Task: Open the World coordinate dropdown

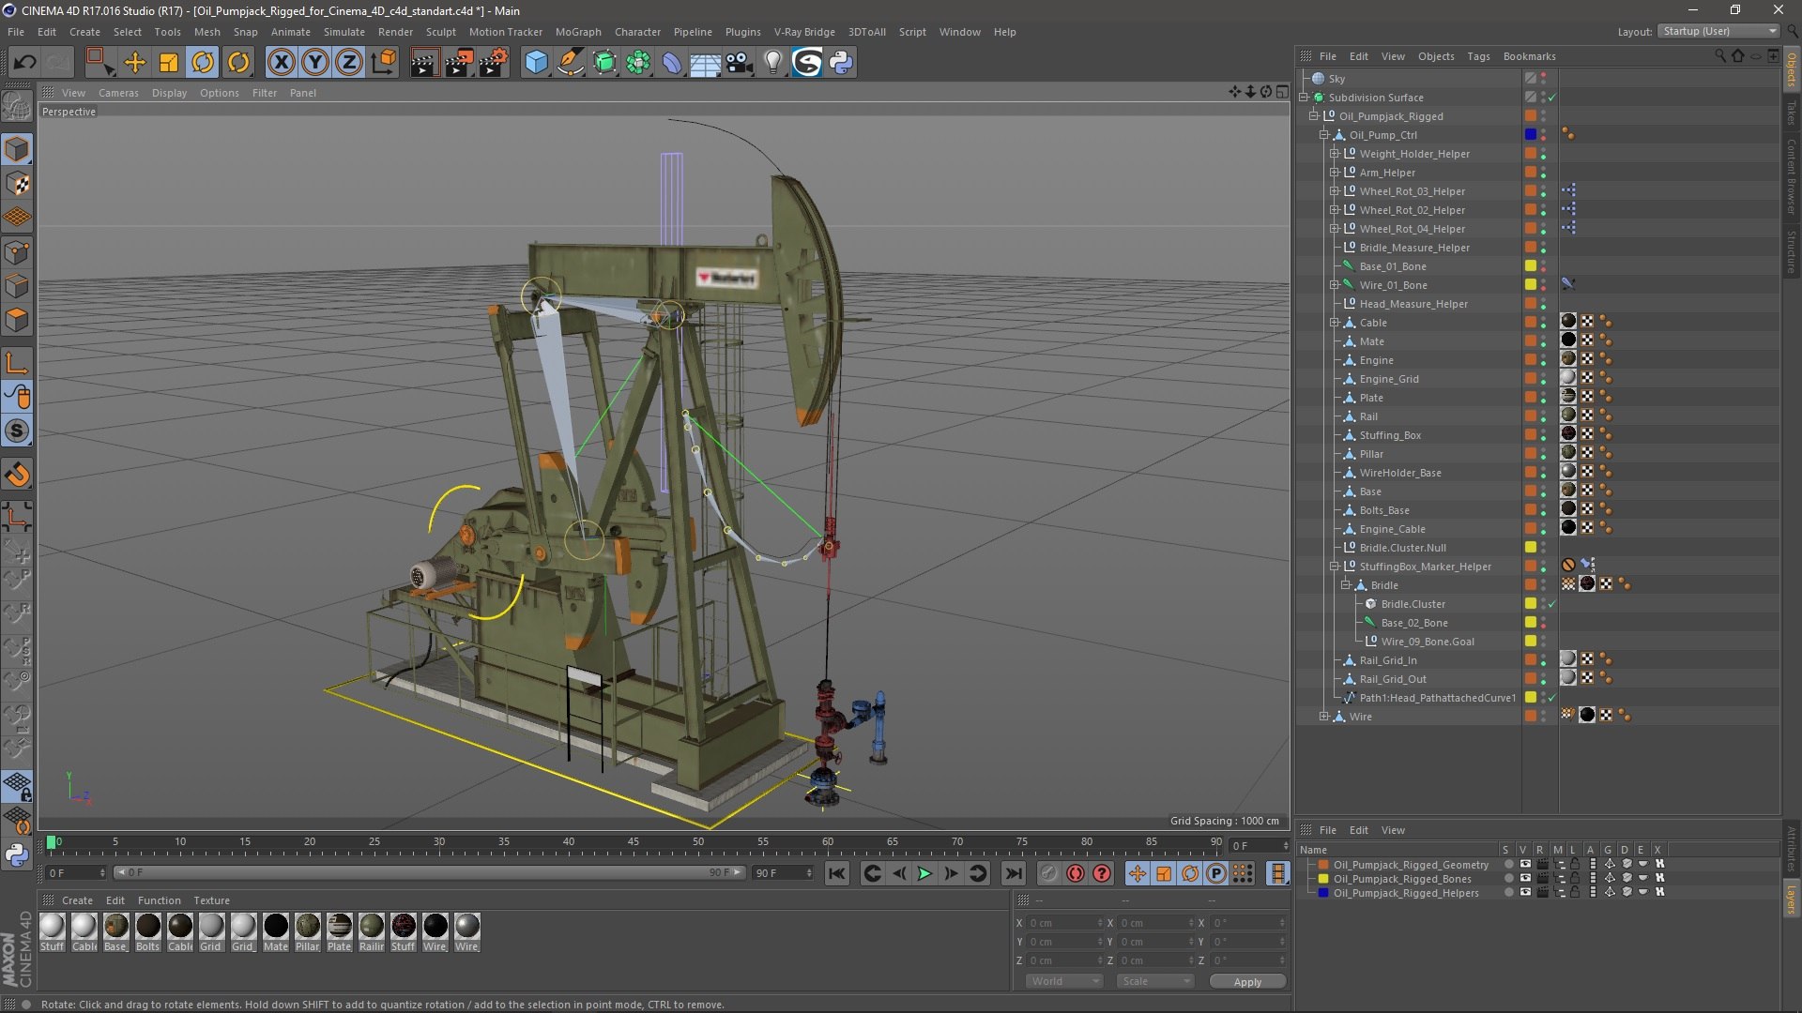Action: (x=1063, y=981)
